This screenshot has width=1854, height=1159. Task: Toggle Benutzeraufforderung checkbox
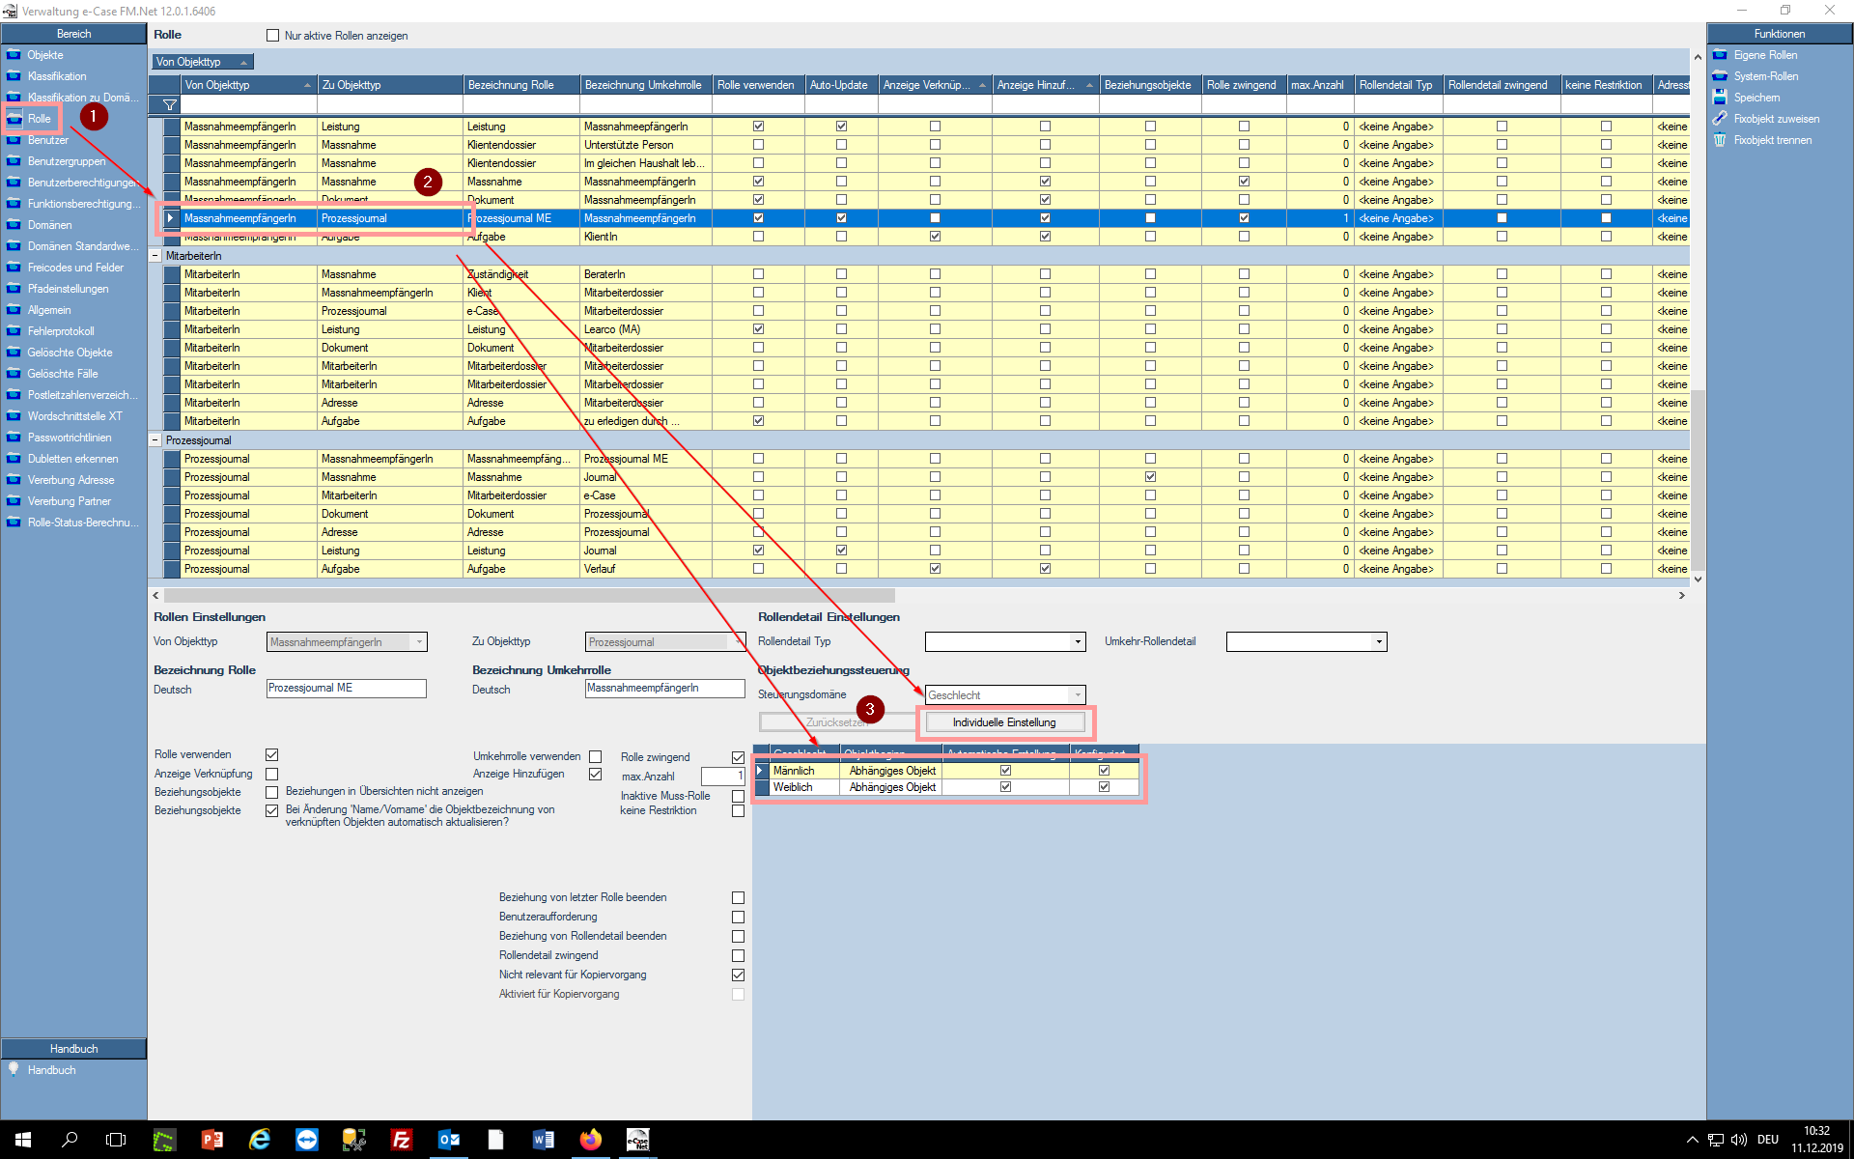(x=739, y=918)
